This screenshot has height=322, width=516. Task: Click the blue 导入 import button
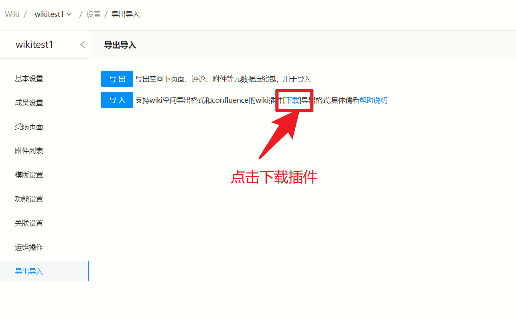(x=117, y=100)
